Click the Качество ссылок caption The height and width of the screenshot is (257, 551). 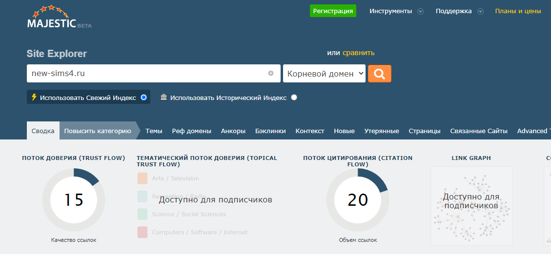[x=73, y=240]
